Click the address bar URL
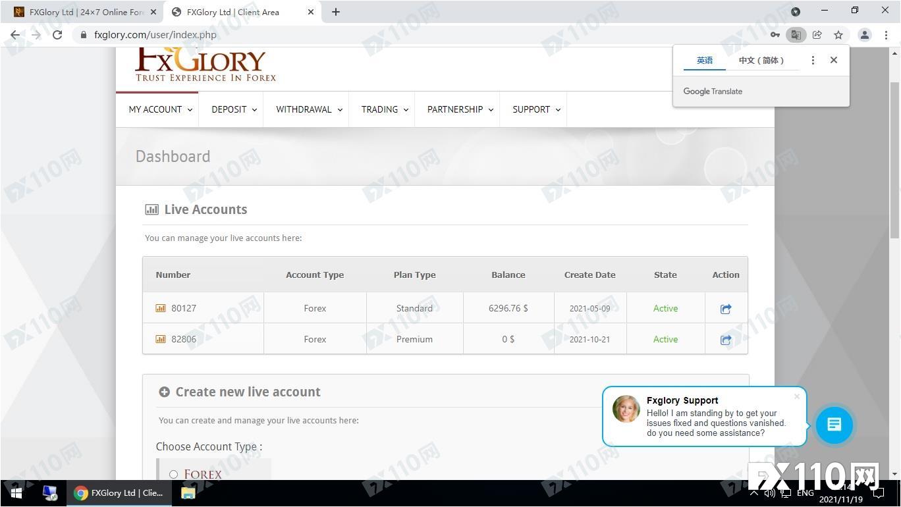Image resolution: width=901 pixels, height=507 pixels. click(155, 35)
